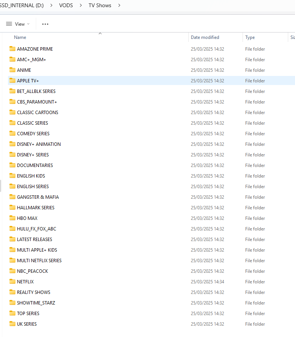The height and width of the screenshot is (337, 295).
Task: Navigate to SSD_INTERNAL (D:) in breadcrumb
Action: [22, 5]
